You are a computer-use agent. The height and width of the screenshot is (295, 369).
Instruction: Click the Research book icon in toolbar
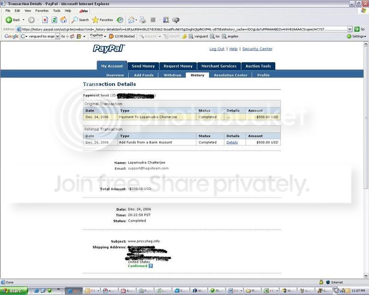coord(166,20)
